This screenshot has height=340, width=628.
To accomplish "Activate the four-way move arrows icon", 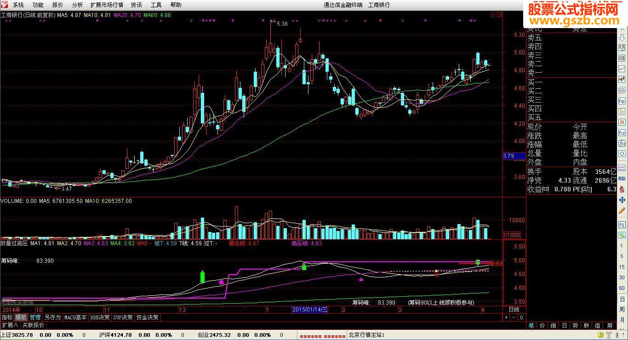I will click(x=622, y=200).
